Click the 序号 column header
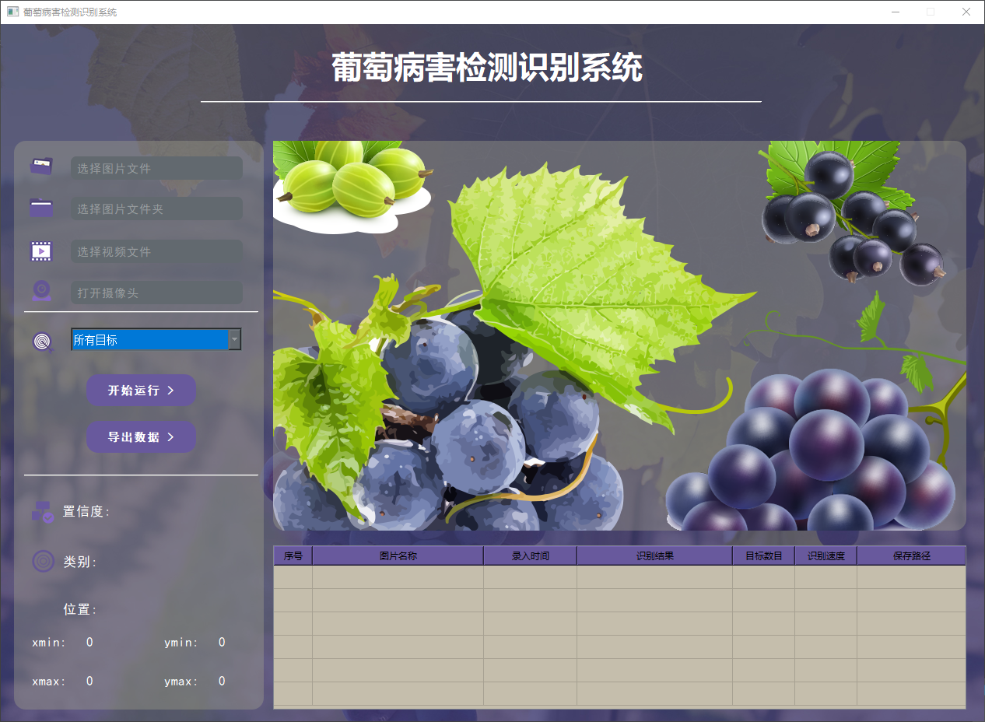Image resolution: width=985 pixels, height=722 pixels. pyautogui.click(x=293, y=556)
